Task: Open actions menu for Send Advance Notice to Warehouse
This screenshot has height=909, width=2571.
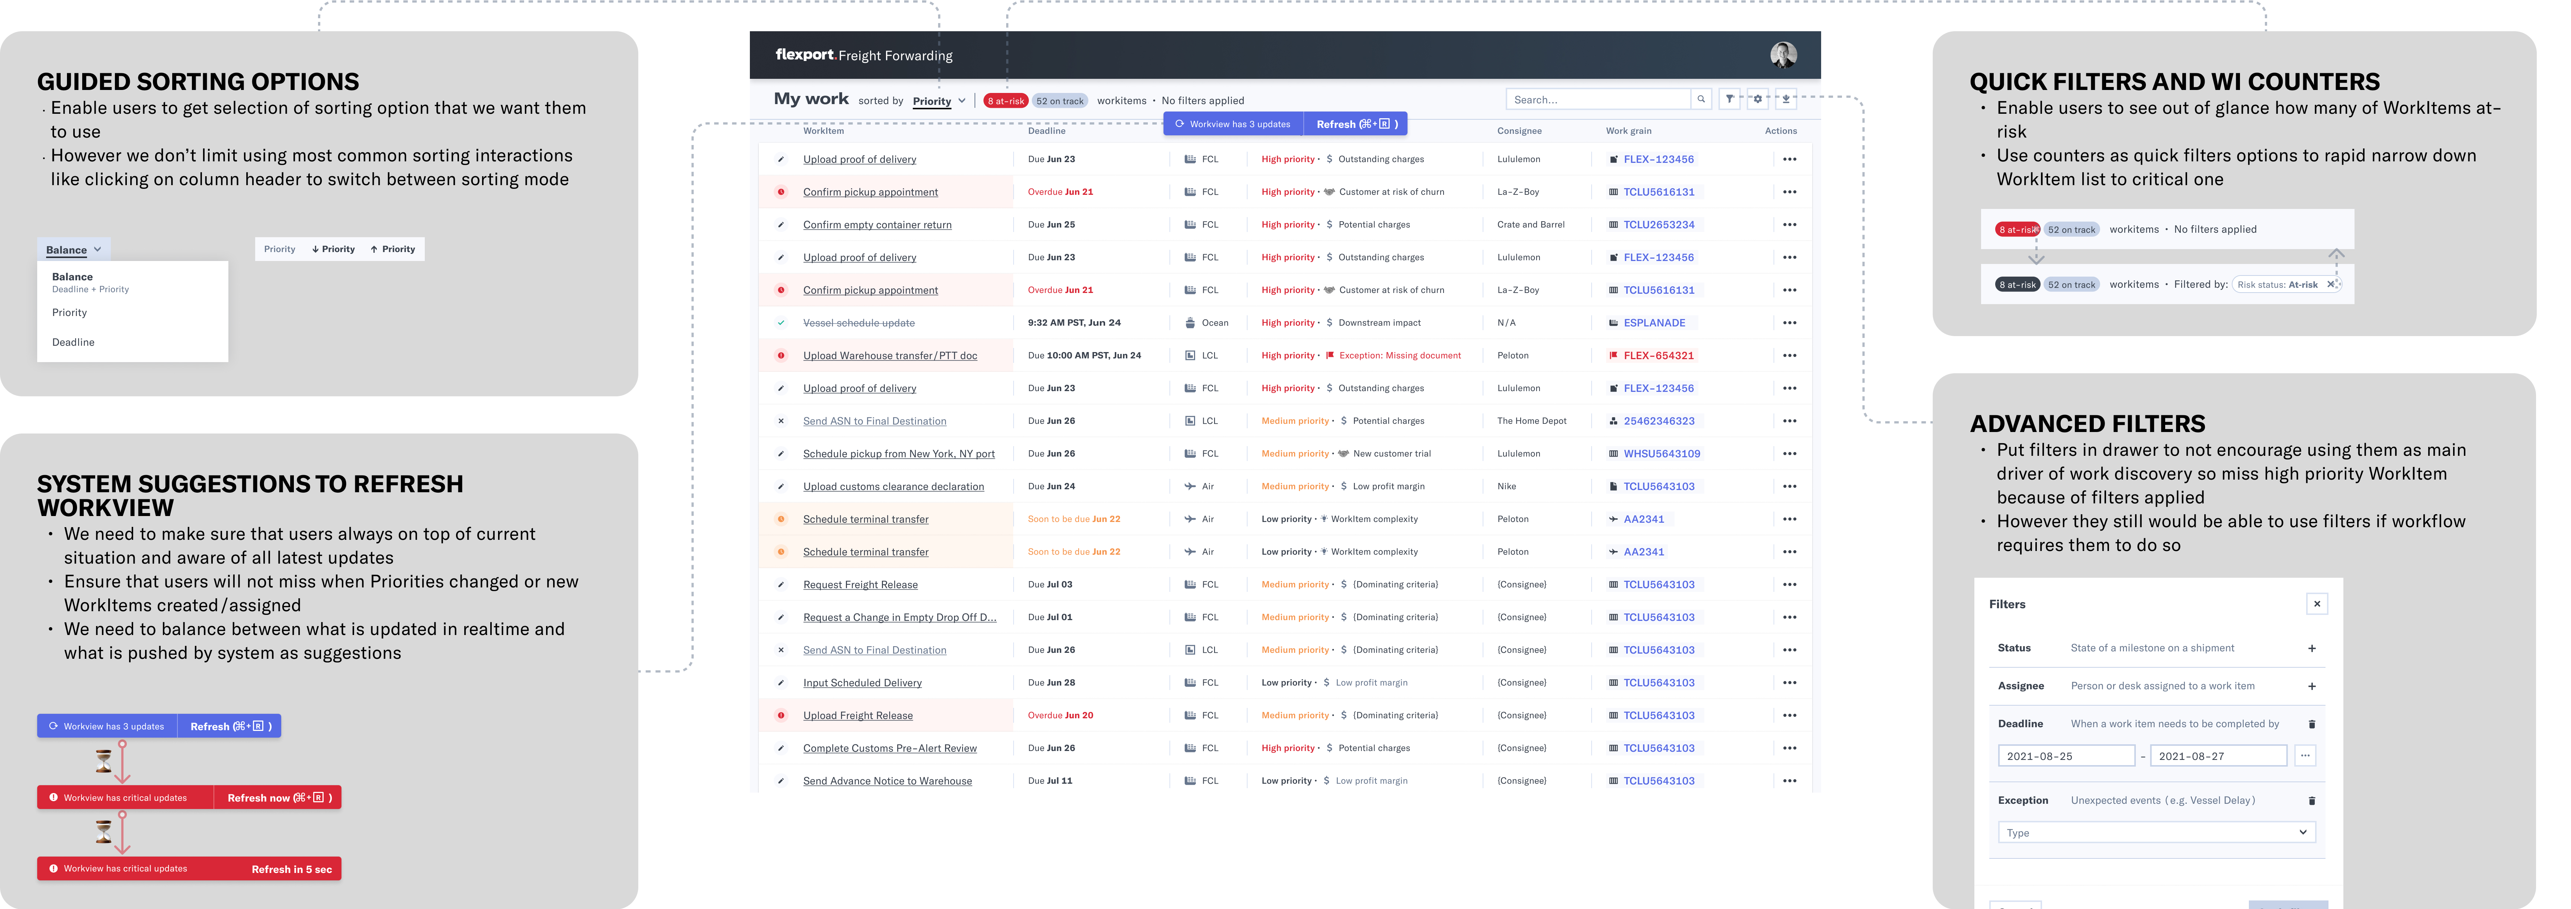Action: (1790, 781)
